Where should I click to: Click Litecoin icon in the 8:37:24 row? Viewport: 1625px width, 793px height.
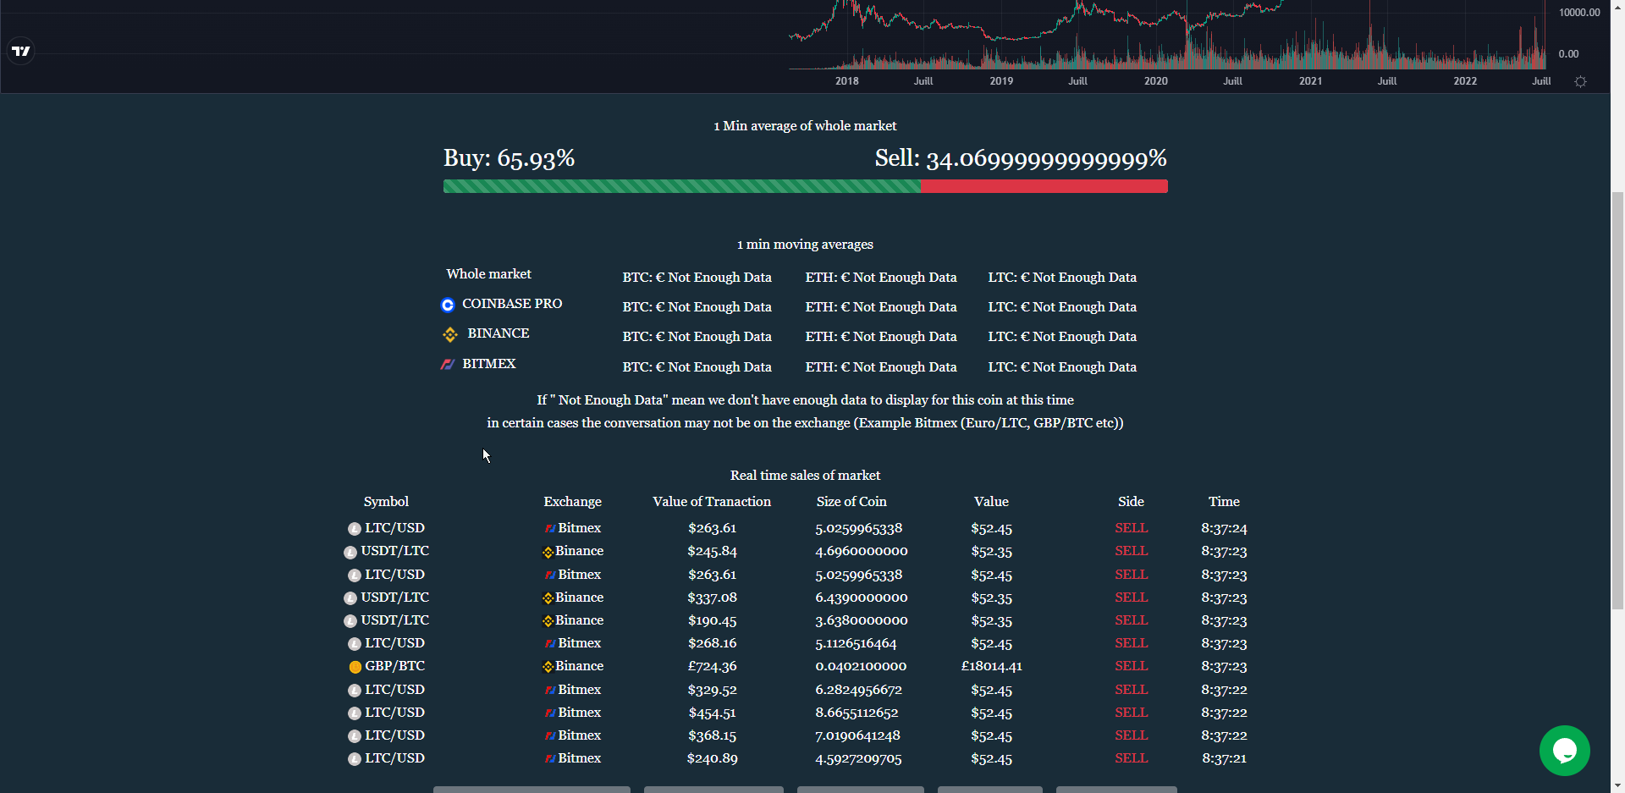point(355,529)
